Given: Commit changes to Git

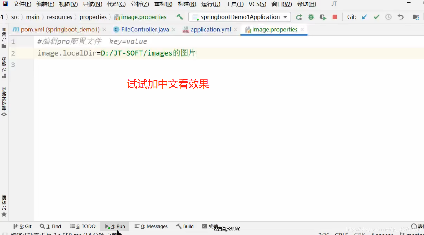Looking at the screenshot, I should (376, 17).
